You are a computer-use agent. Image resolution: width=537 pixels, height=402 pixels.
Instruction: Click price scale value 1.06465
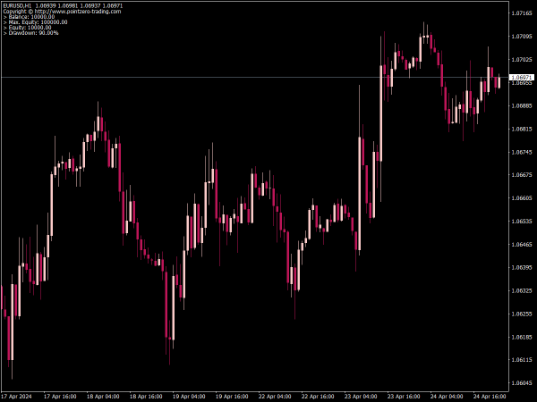pyautogui.click(x=522, y=245)
